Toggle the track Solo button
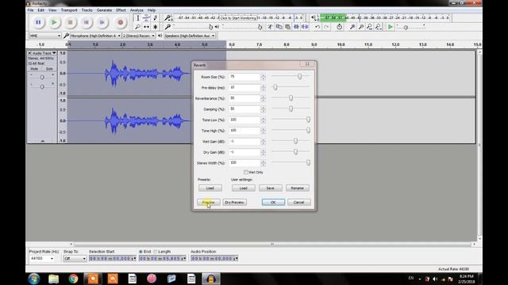The height and width of the screenshot is (285, 508). click(x=49, y=69)
